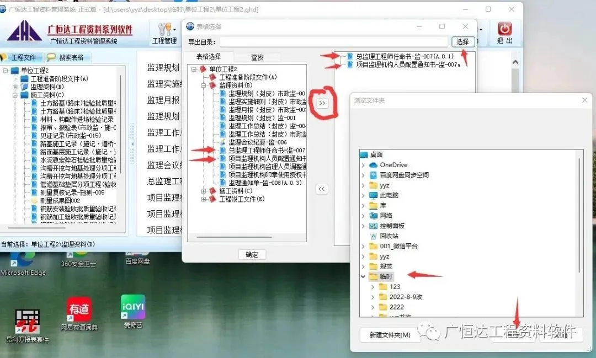The image size is (596, 358).
Task: Open 晶利万报表套件 desktop icon
Action: [28, 326]
